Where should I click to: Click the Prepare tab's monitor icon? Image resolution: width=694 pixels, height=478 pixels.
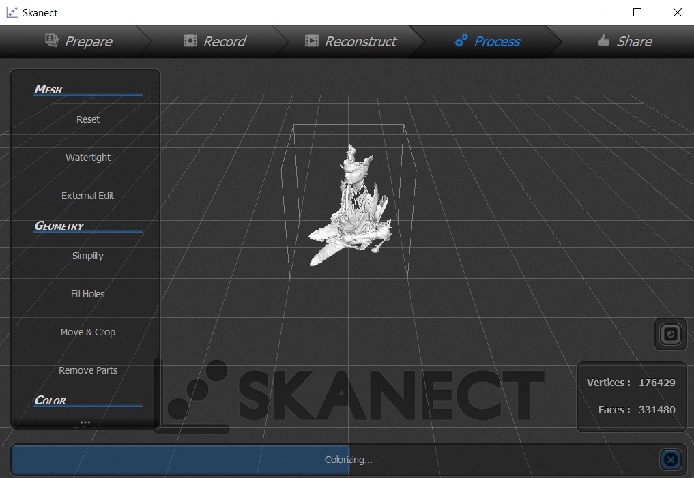[52, 41]
